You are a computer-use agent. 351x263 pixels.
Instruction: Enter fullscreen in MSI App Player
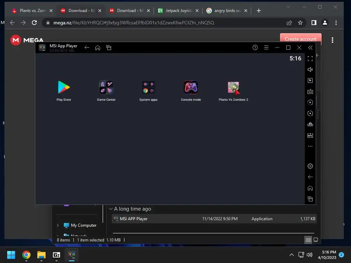pos(310,59)
